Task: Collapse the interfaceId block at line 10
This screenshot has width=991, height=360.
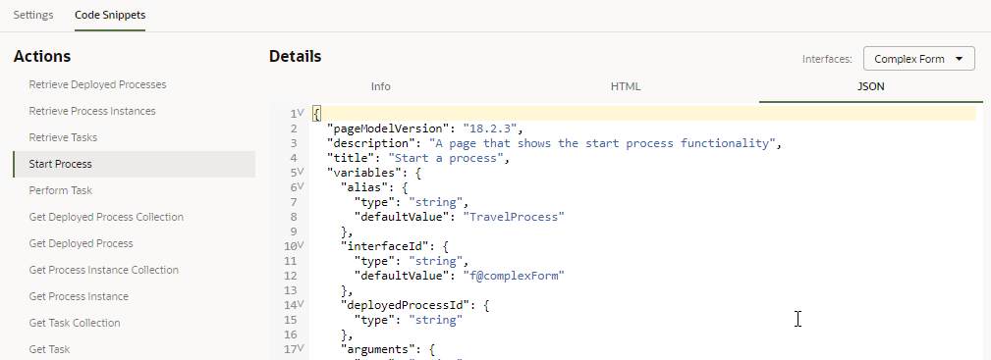Action: point(301,244)
